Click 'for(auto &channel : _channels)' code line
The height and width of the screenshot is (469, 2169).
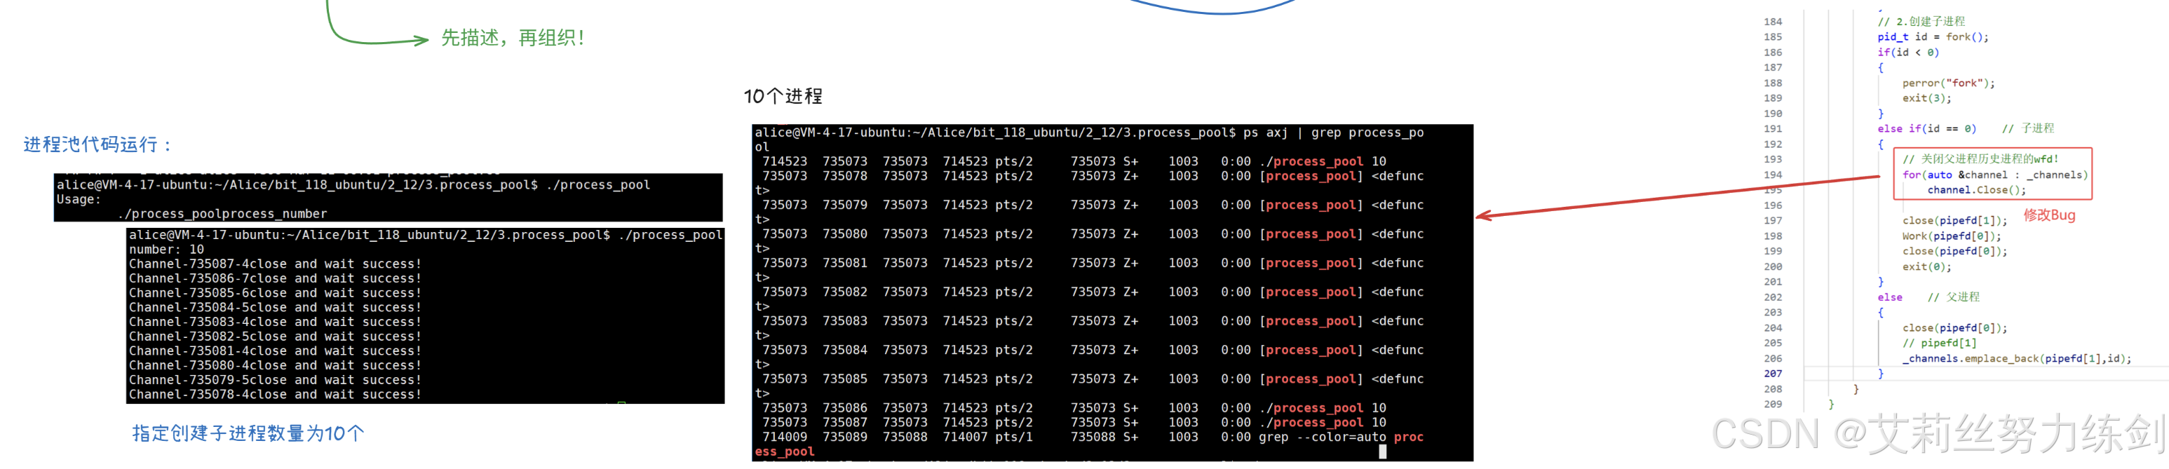click(x=1994, y=175)
